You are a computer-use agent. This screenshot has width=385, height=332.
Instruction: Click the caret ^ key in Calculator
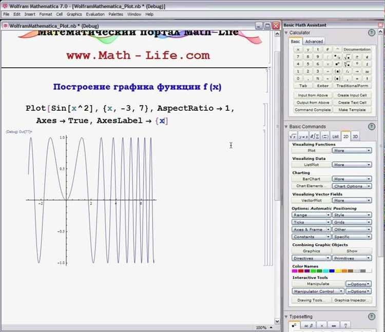coord(337,50)
